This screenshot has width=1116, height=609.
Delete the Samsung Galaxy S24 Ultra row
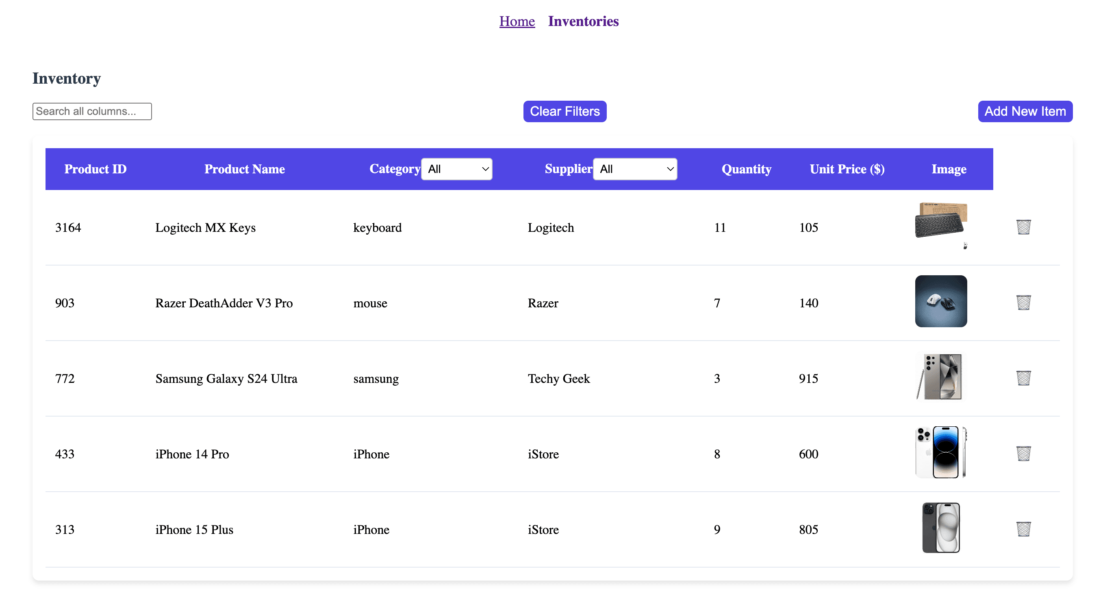(x=1023, y=378)
